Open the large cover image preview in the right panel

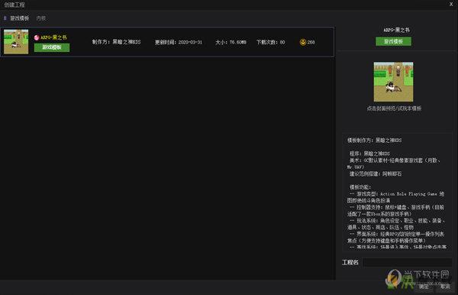pyautogui.click(x=393, y=82)
